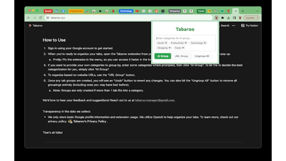This screenshot has width=286, height=161.
Task: Click step 'Sign in using your Google account'
Action: (80, 48)
